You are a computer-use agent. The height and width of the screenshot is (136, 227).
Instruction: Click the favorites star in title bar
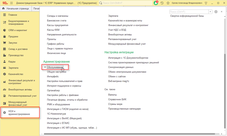coord(169,3)
